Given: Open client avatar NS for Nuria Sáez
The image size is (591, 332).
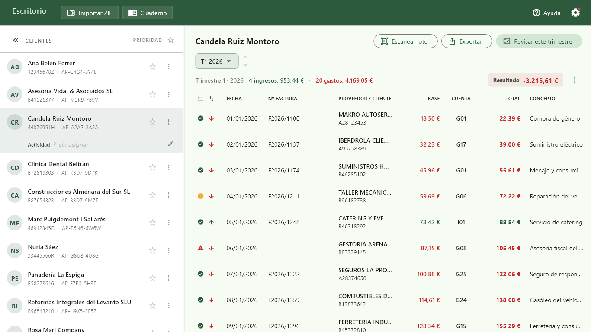Looking at the screenshot, I should [15, 250].
